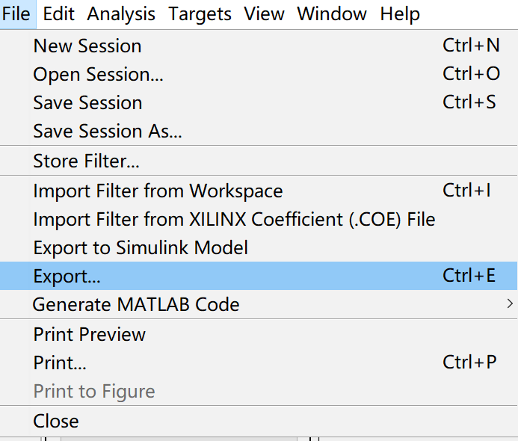Open the Analysis menu
The width and height of the screenshot is (518, 441).
[x=121, y=14]
